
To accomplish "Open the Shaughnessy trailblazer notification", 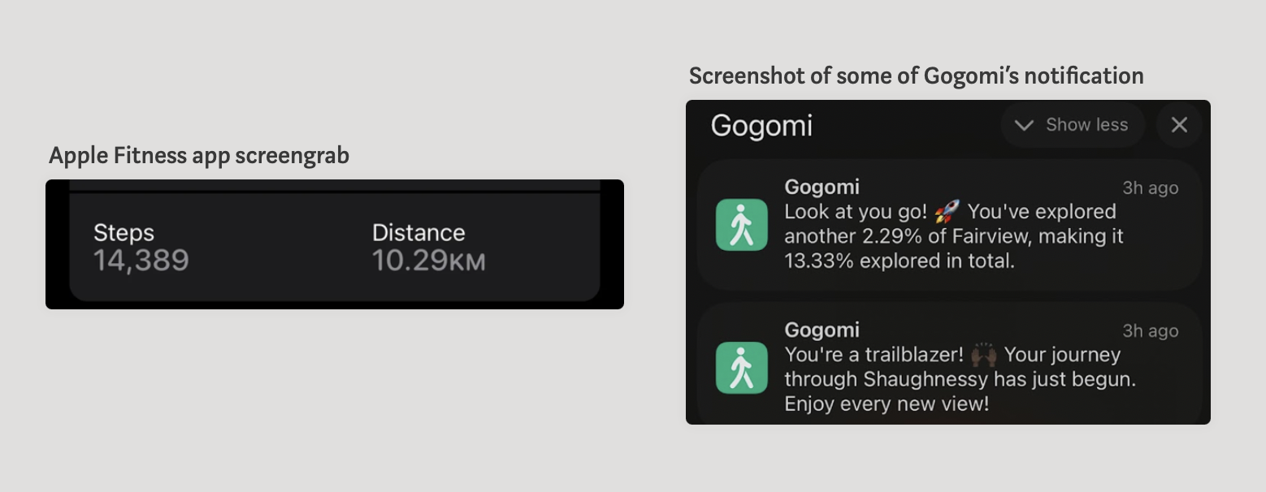I will click(x=948, y=364).
